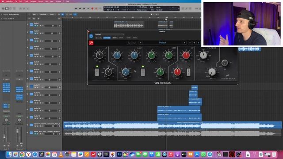This screenshot has width=283, height=159.
Task: Open Finder from the Dock
Action: pos(9,154)
